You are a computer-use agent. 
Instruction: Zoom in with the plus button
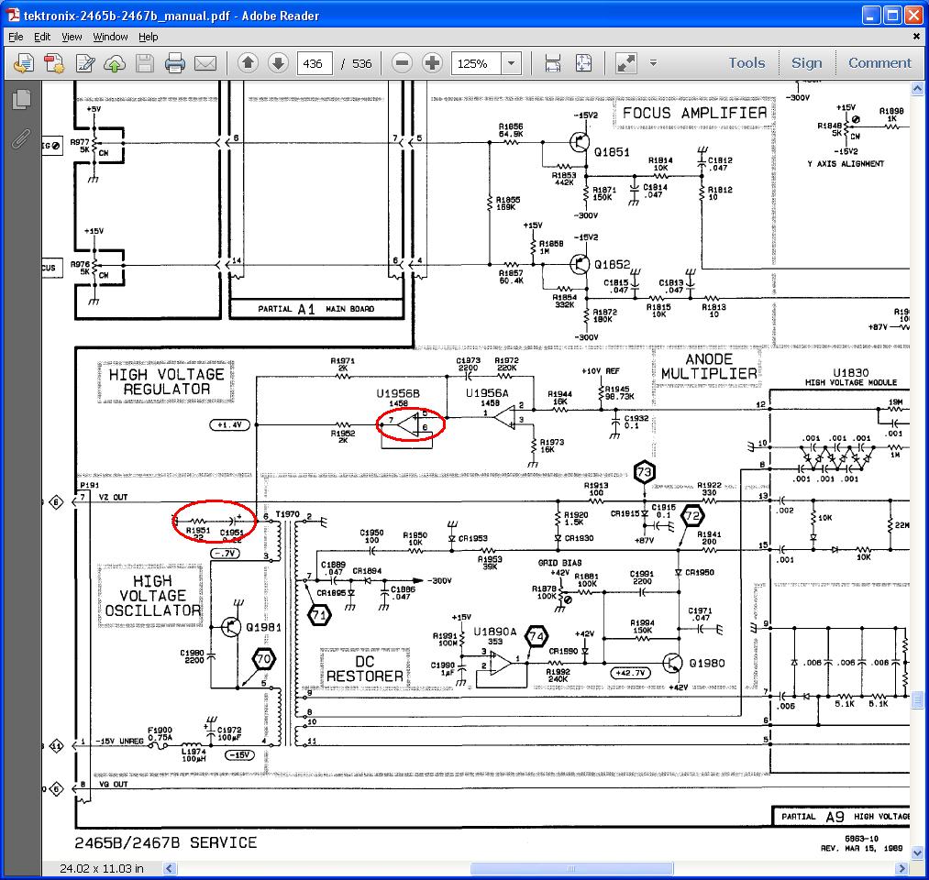coord(433,62)
